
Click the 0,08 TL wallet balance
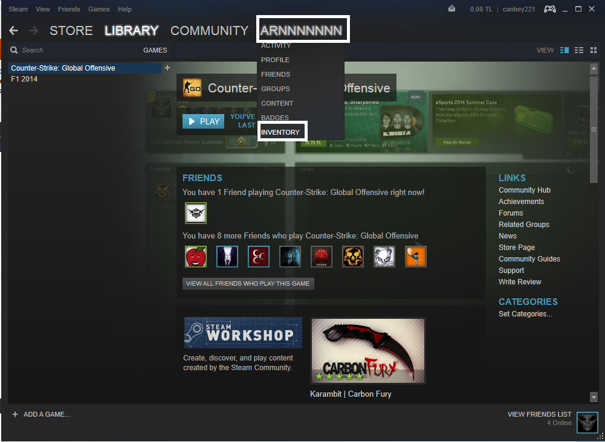481,9
